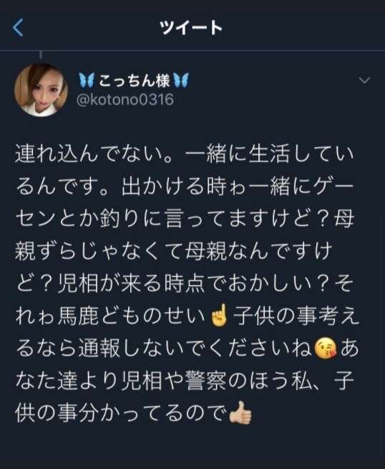This screenshot has height=469, width=385.
Task: Go back using the blue arrow
Action: tap(18, 27)
